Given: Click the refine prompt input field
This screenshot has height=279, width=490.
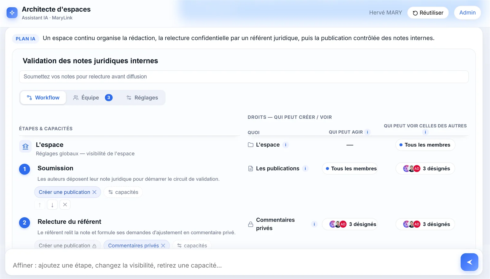Looking at the screenshot, I should pos(234,265).
